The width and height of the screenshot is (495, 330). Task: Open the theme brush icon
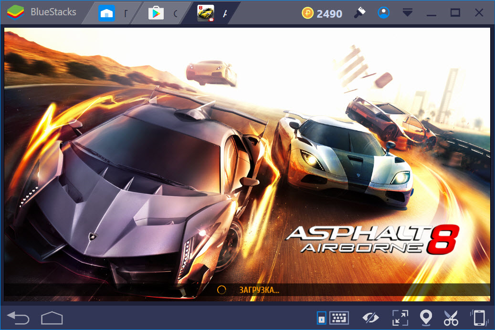pyautogui.click(x=359, y=13)
